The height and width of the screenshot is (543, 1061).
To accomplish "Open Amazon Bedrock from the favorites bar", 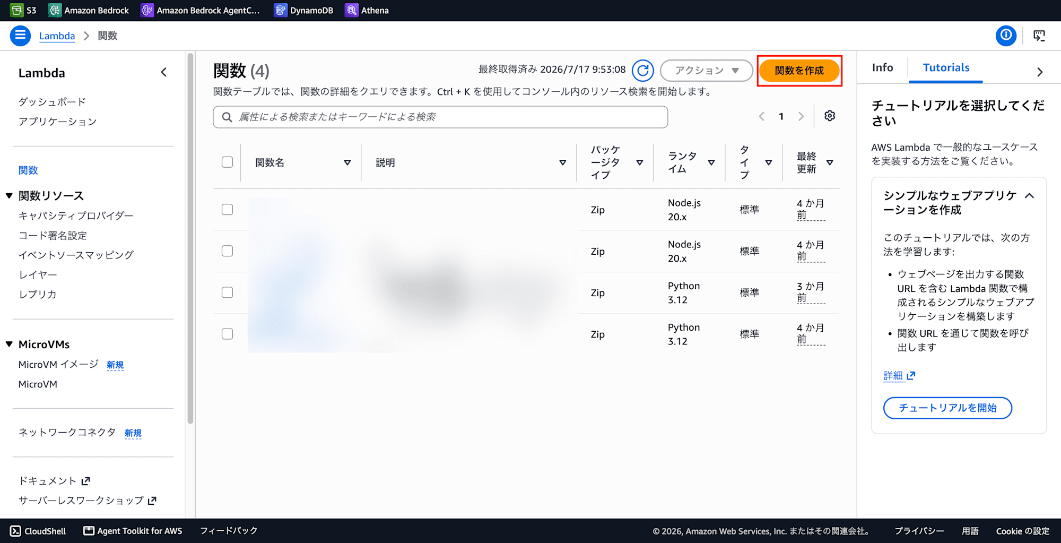I will (x=89, y=10).
